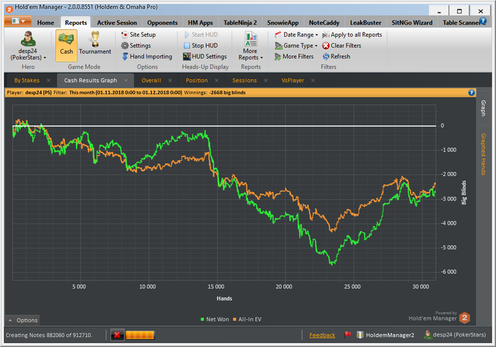This screenshot has width=496, height=347.
Task: Toggle the Net Won legend series
Action: (215, 319)
